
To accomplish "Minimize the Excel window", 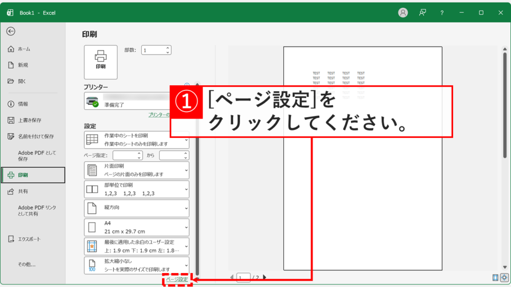I will click(x=462, y=12).
